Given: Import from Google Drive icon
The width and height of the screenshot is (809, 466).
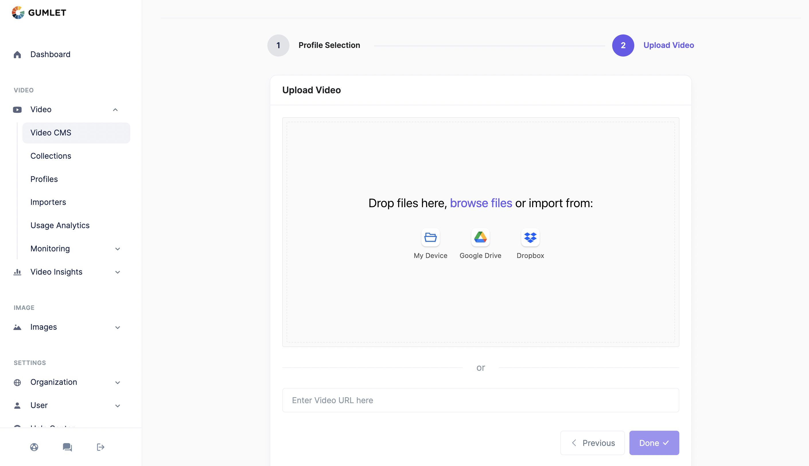Looking at the screenshot, I should pos(480,238).
